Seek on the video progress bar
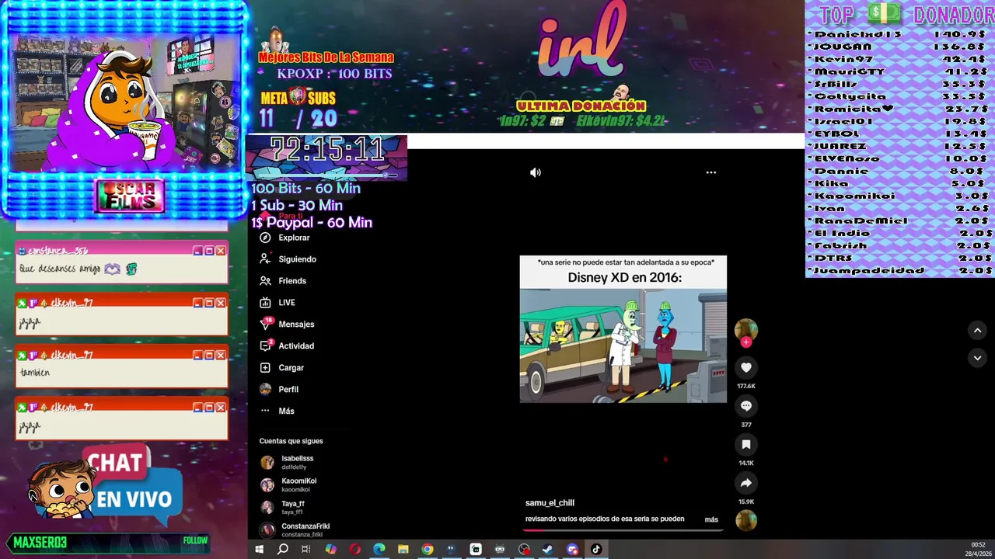Screen dimensions: 995x559 point(623,530)
